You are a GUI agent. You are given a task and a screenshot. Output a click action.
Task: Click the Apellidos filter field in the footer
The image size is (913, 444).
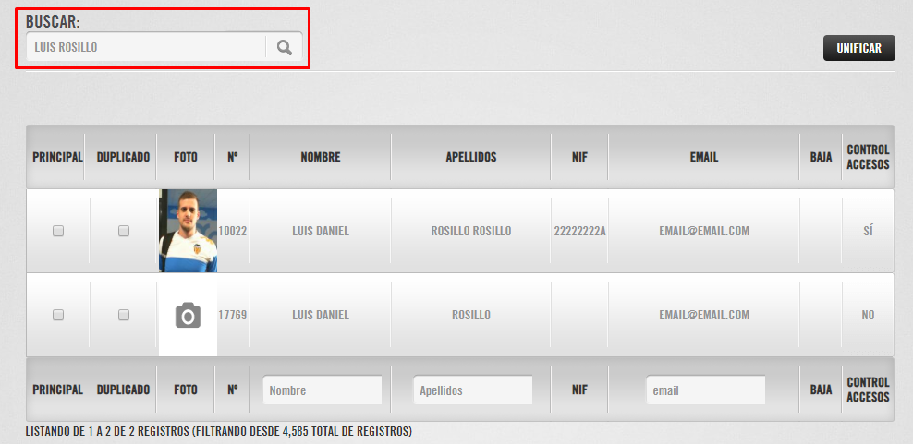pos(473,390)
